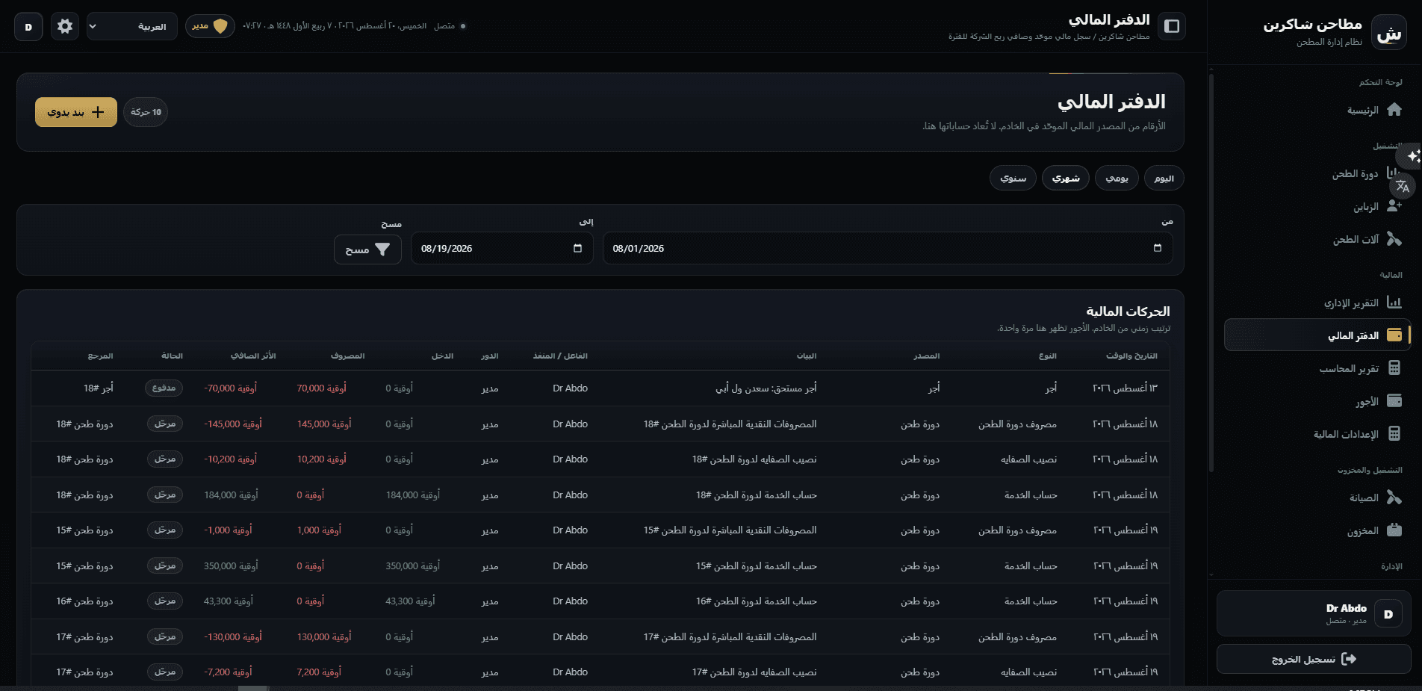Click the 184,000 أوقية income cell

pyautogui.click(x=412, y=495)
